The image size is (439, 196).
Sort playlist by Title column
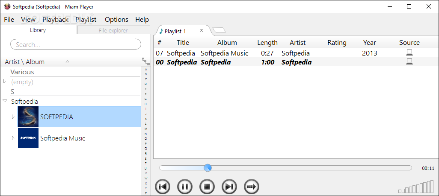(183, 43)
